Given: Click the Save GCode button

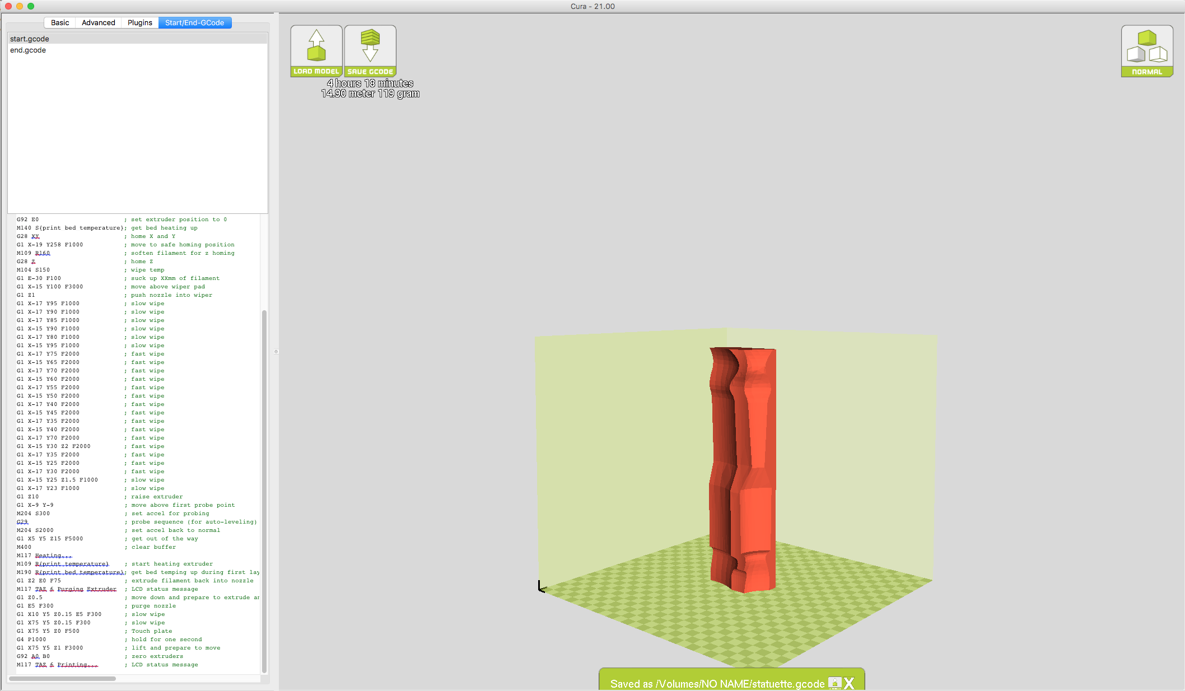Looking at the screenshot, I should (370, 50).
